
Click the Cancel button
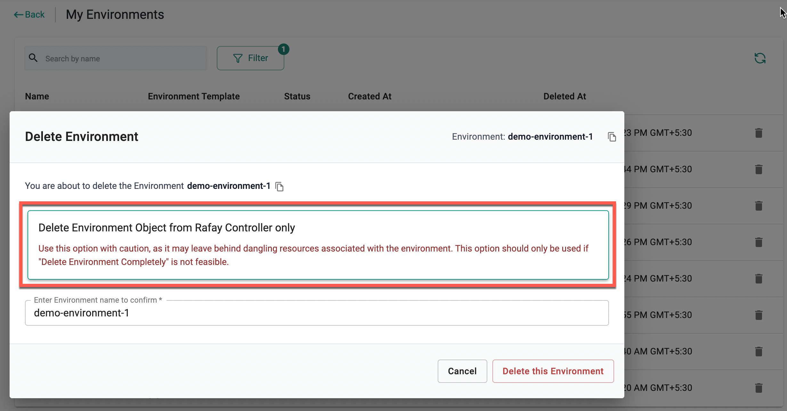click(462, 371)
